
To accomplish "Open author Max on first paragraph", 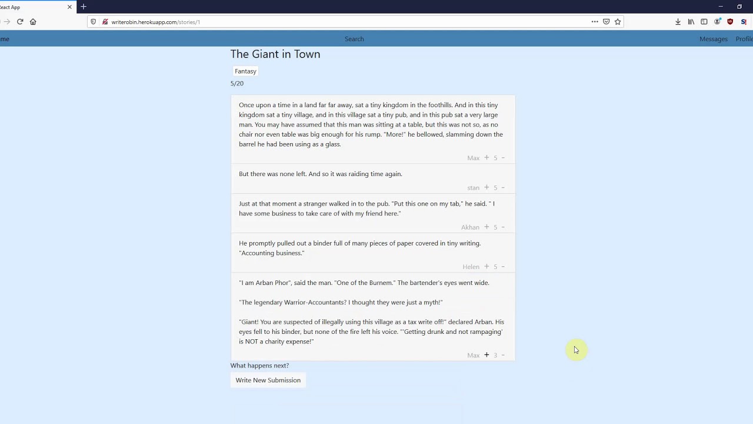I will click(x=474, y=158).
